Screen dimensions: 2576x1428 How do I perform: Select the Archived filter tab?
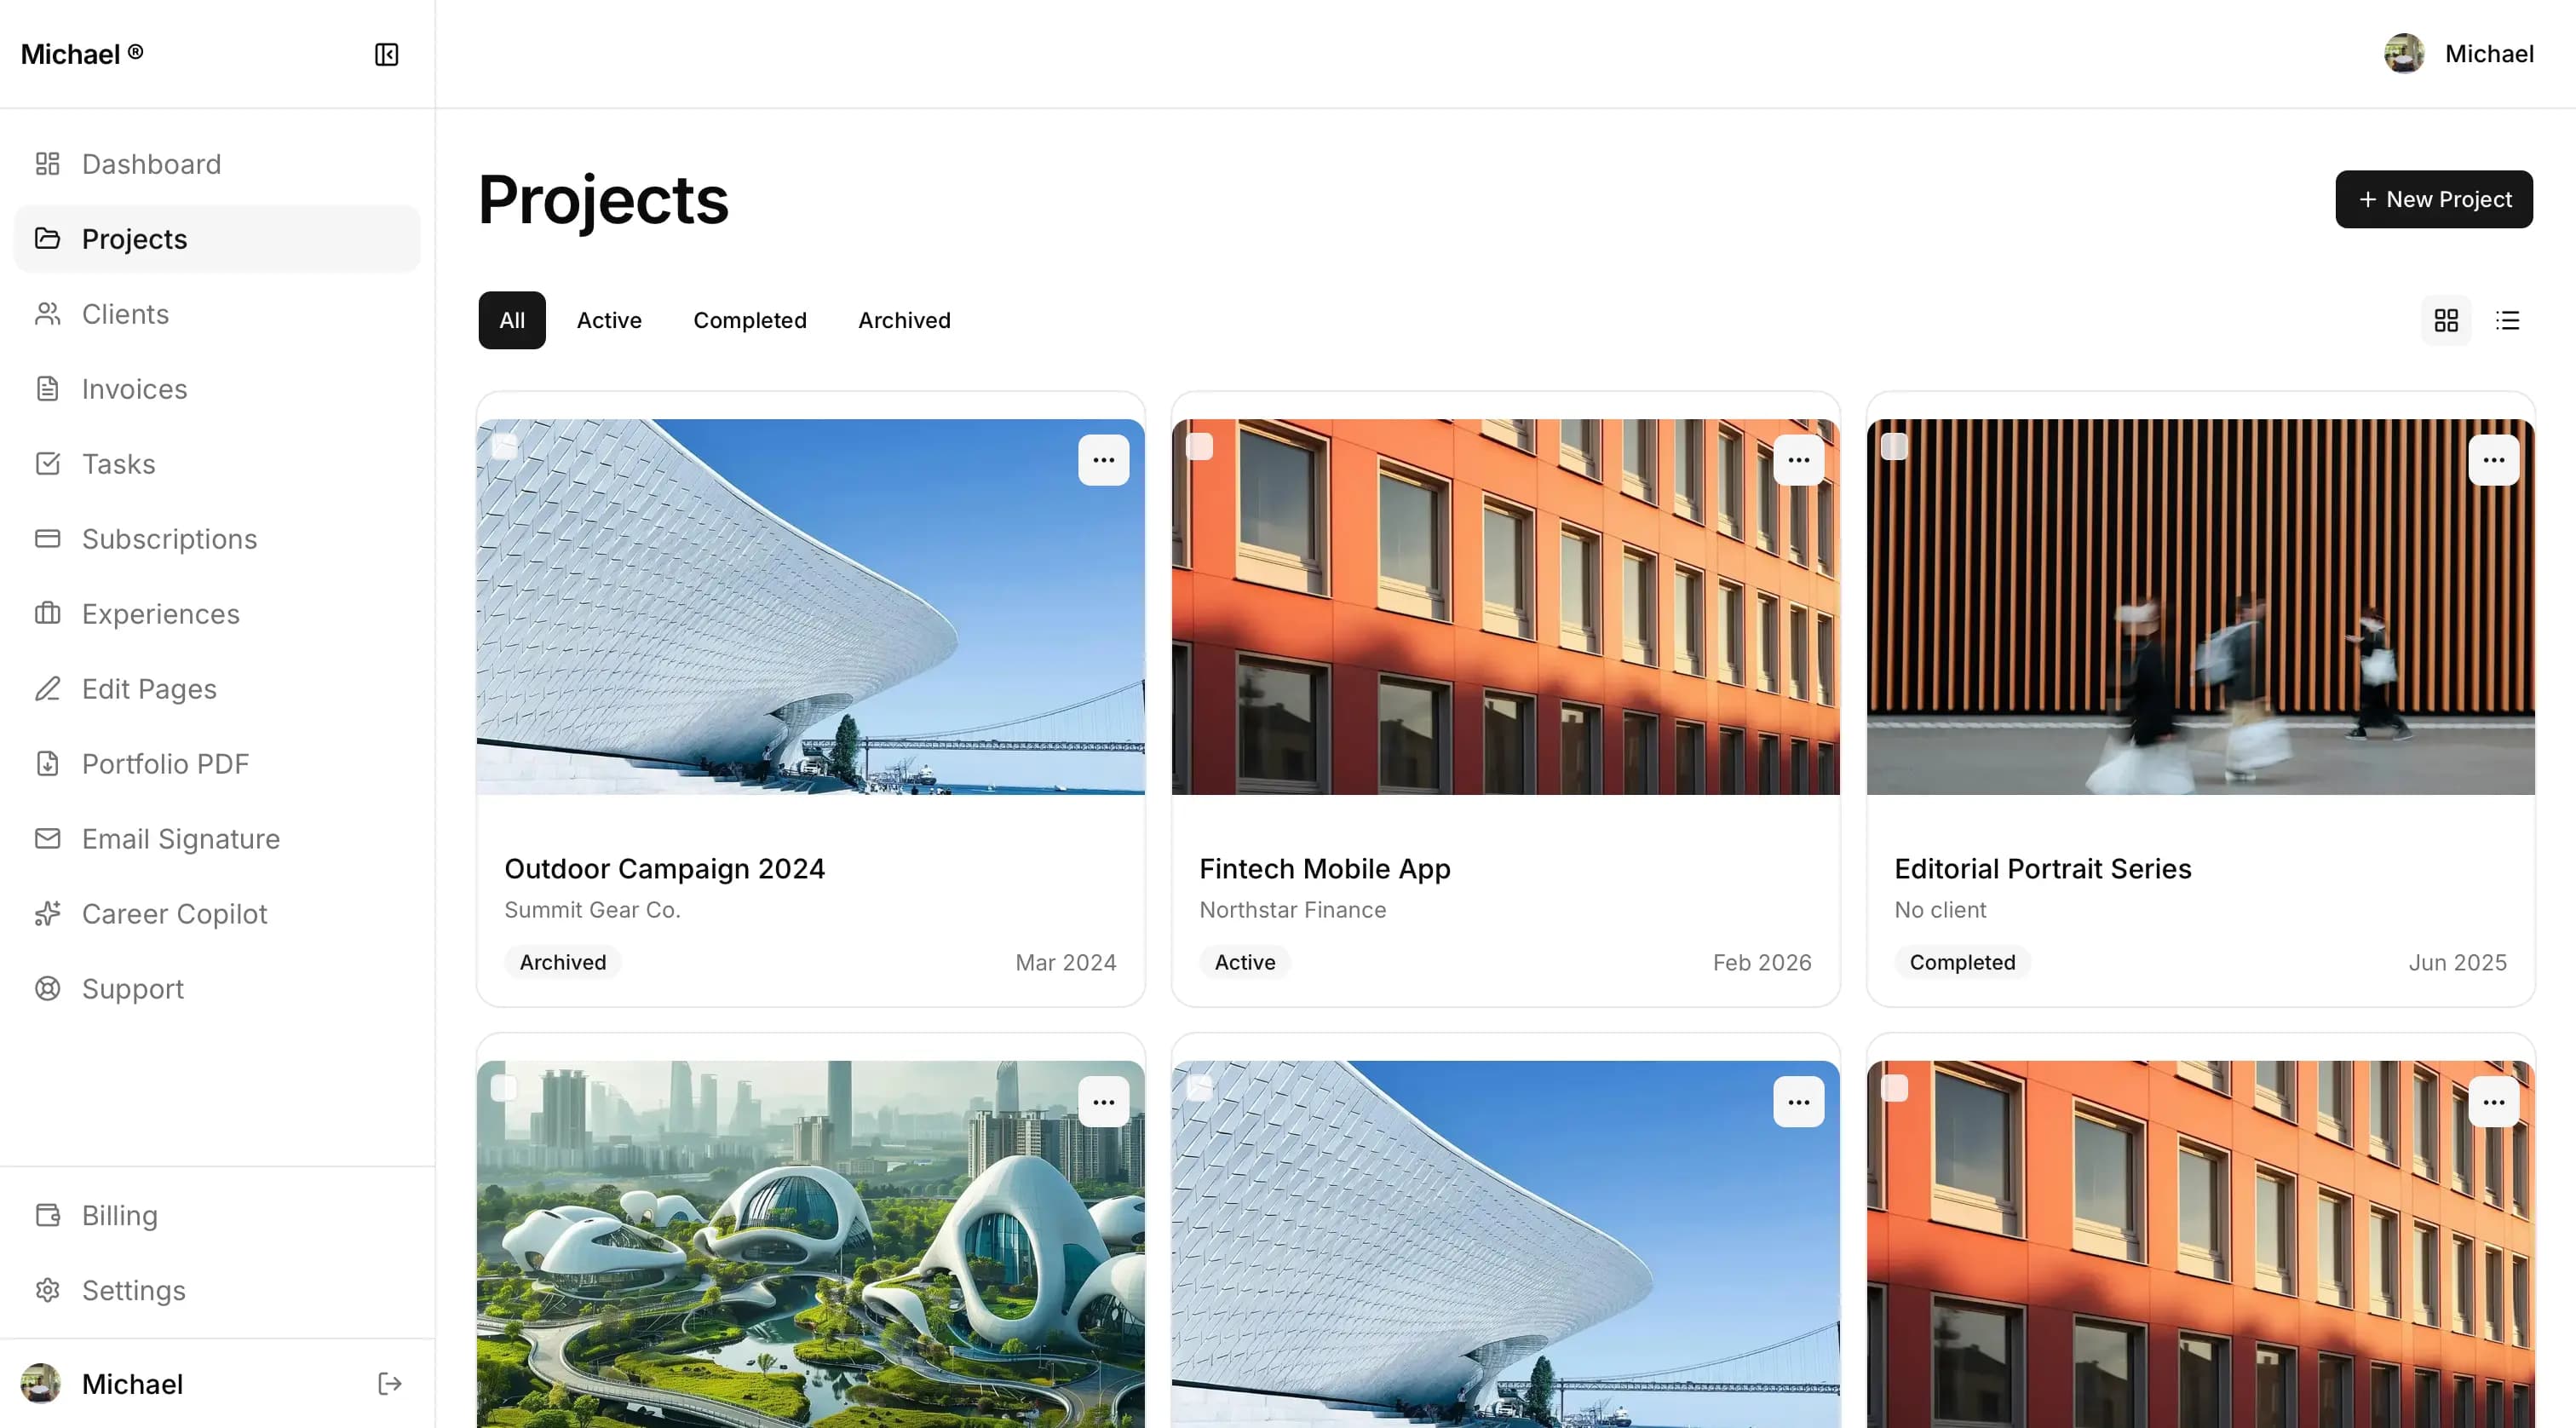coord(904,320)
